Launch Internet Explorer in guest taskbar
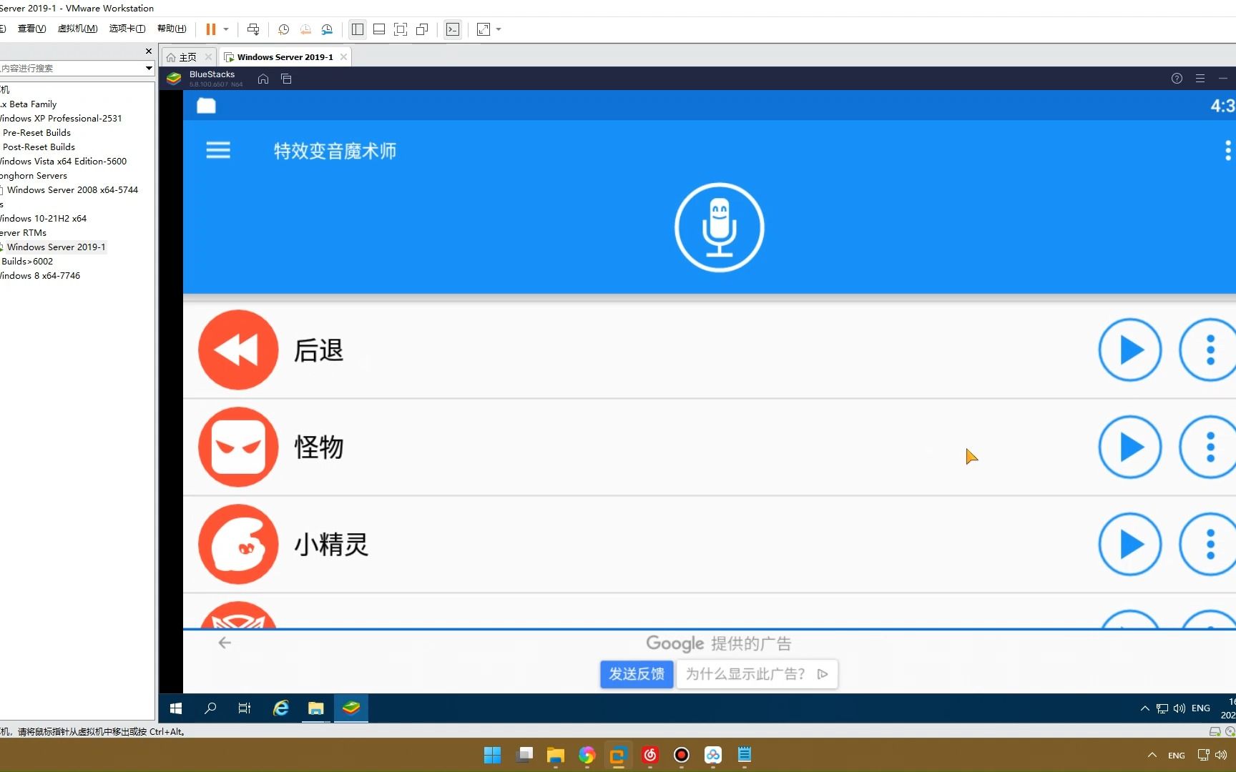The height and width of the screenshot is (772, 1236). [280, 708]
